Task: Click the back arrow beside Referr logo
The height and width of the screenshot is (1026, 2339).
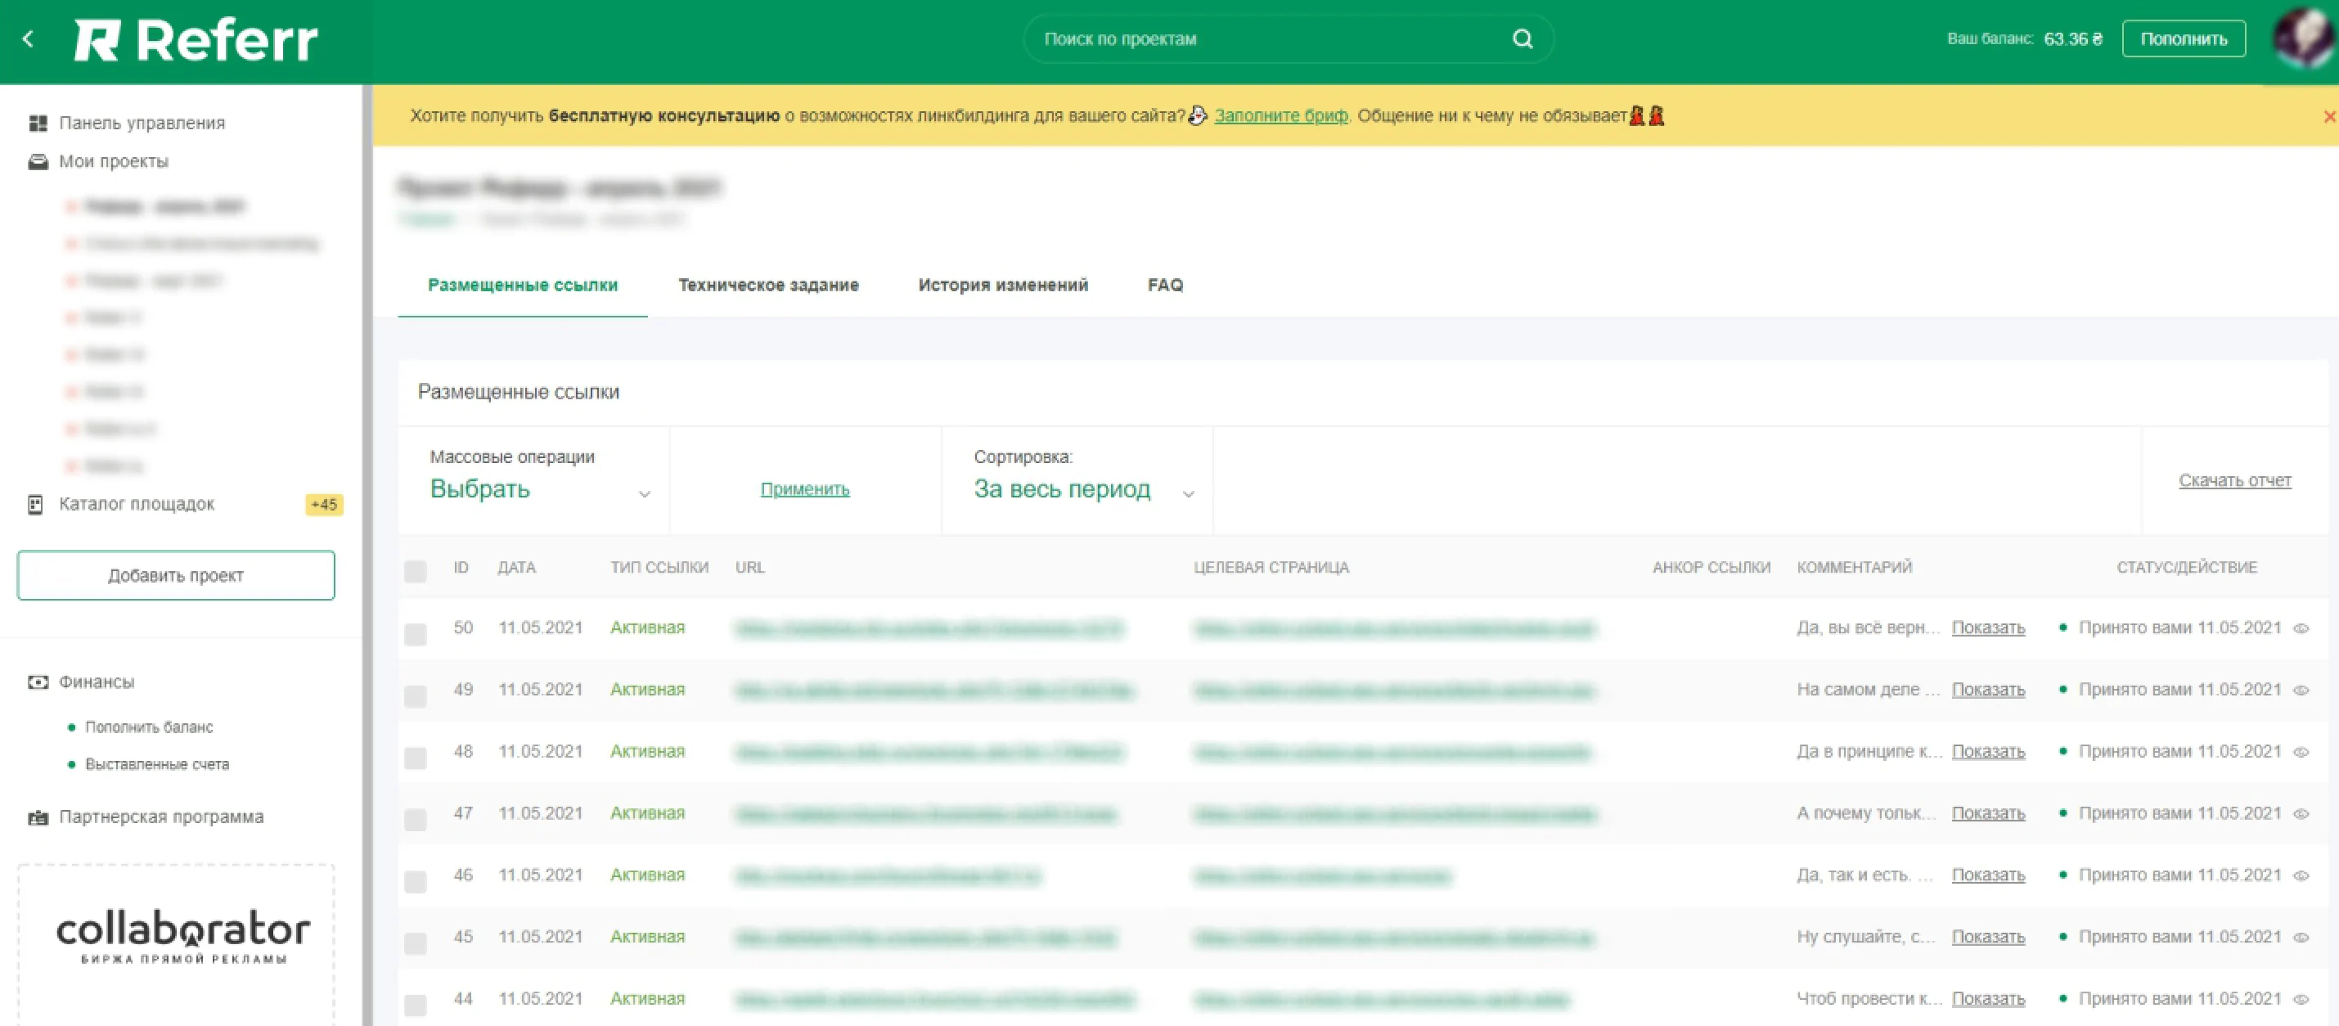Action: pos(28,39)
